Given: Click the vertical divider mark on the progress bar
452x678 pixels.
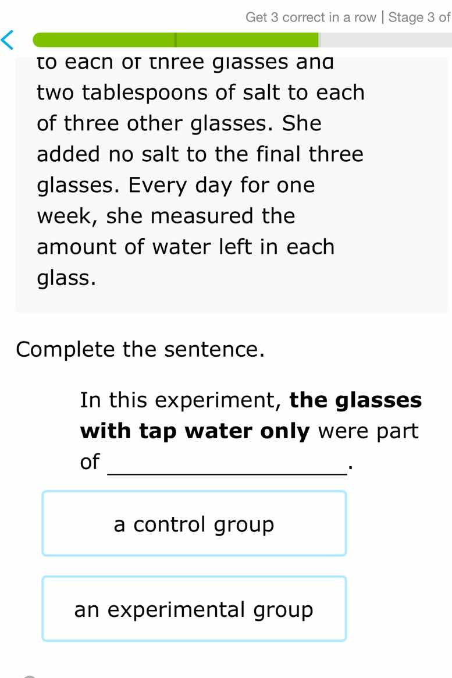Looking at the screenshot, I should coord(175,40).
